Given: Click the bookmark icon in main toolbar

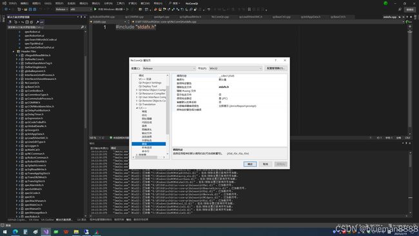Looking at the screenshot, I should coord(249,10).
